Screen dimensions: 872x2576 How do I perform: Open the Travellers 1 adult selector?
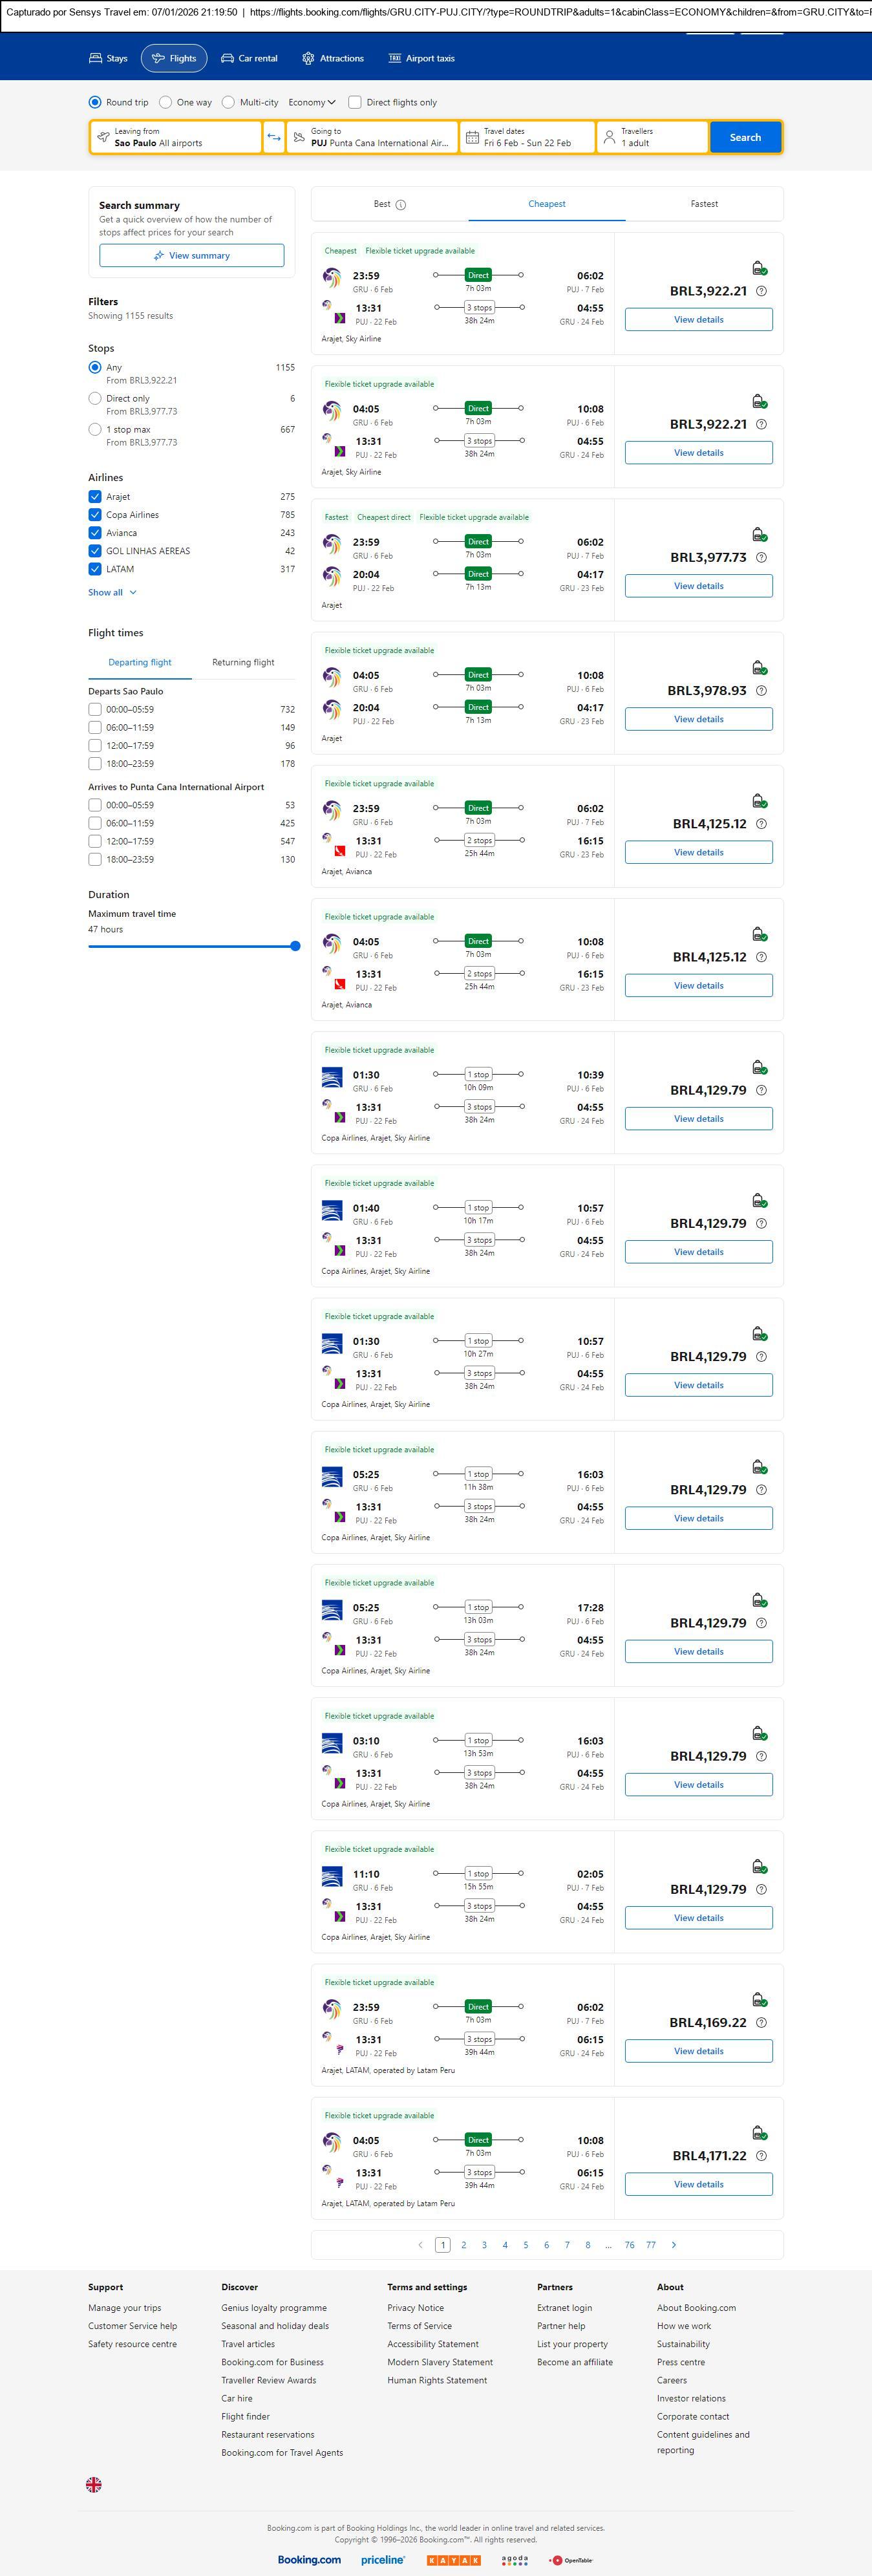point(652,137)
